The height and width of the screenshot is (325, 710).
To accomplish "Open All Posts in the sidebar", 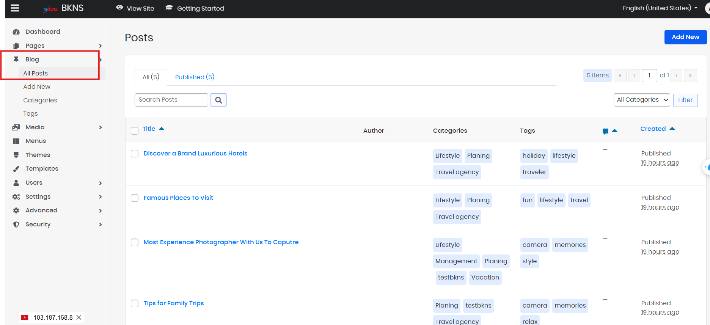I will point(36,73).
